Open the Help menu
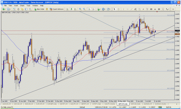The height and width of the screenshot is (109, 181). coord(42,5)
